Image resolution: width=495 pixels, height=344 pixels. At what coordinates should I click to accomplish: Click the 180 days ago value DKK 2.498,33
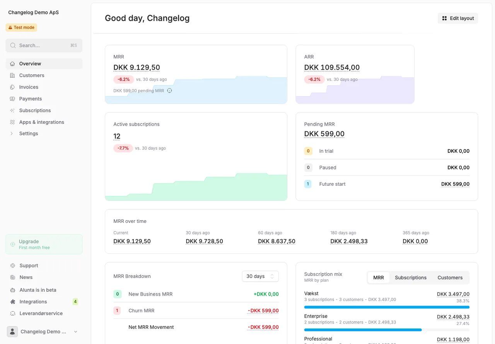click(x=349, y=241)
